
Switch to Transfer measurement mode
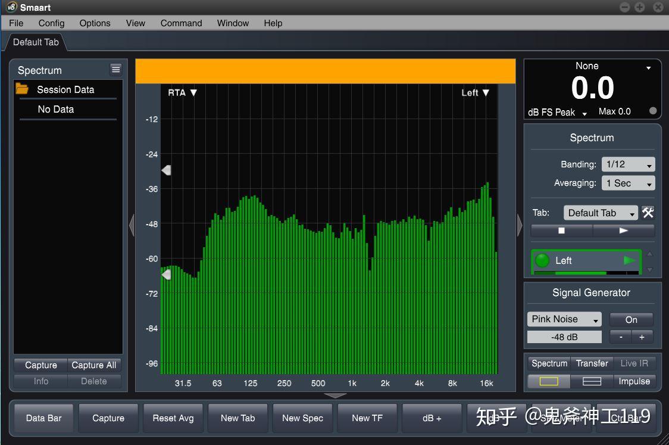point(592,363)
